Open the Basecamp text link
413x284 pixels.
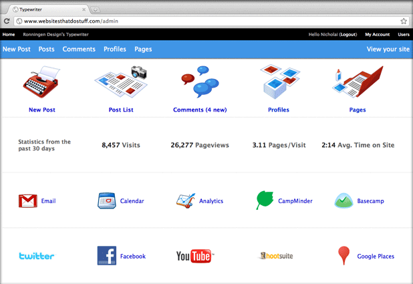coord(371,201)
